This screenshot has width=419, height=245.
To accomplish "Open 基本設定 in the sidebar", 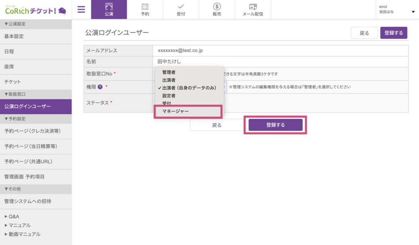I will click(14, 36).
